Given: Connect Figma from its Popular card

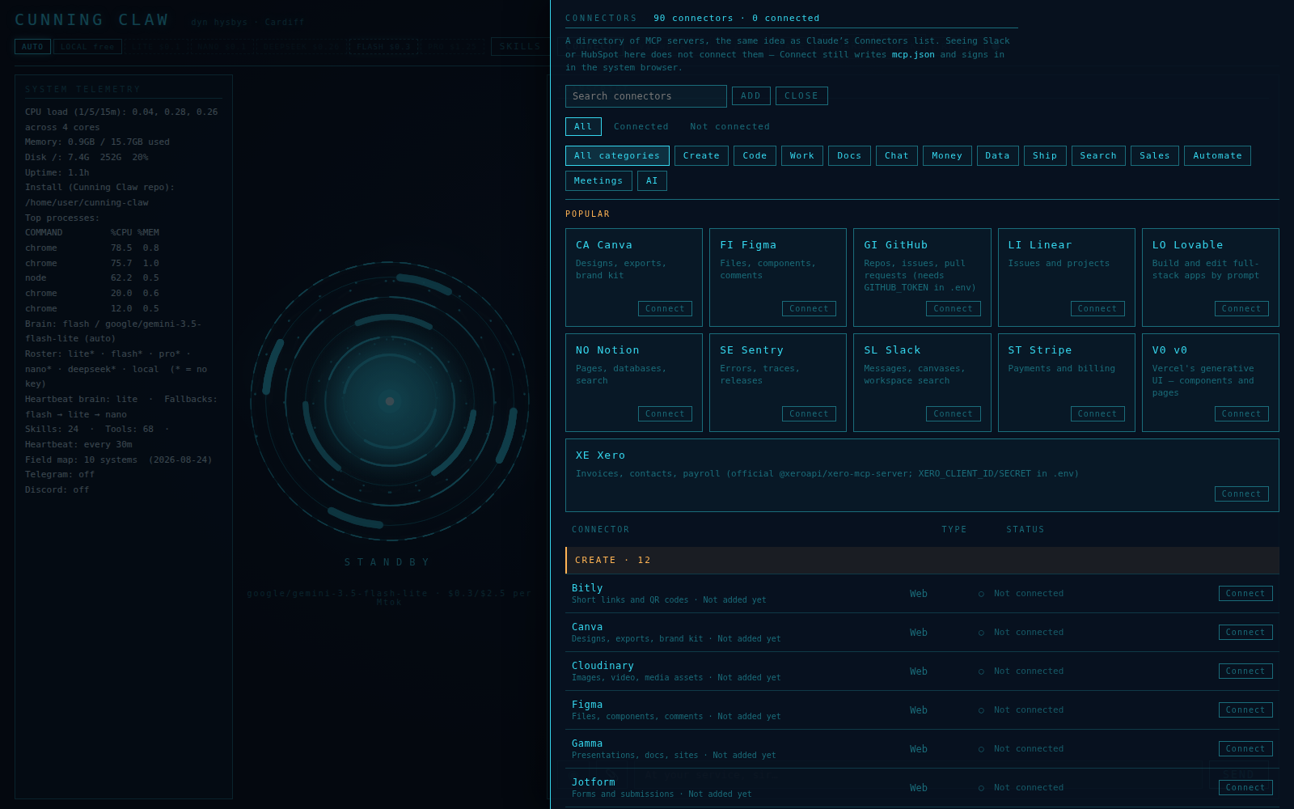Looking at the screenshot, I should (x=809, y=309).
